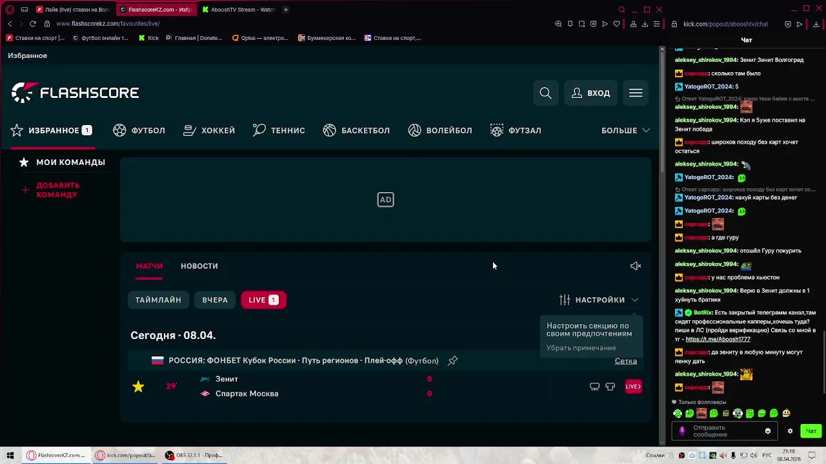826x464 pixels.
Task: Open the Футбол онлайн bookmark
Action: click(100, 38)
